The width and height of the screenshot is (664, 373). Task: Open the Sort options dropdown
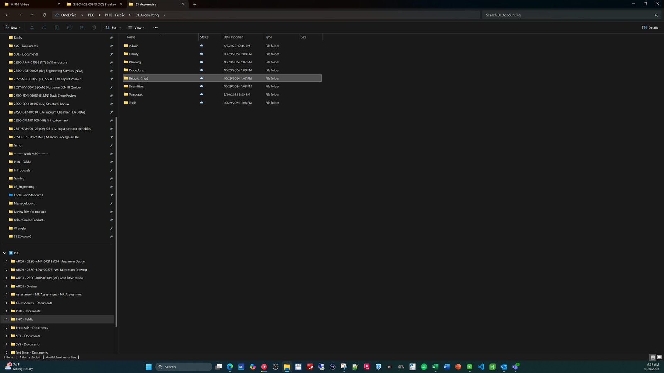coord(113,27)
